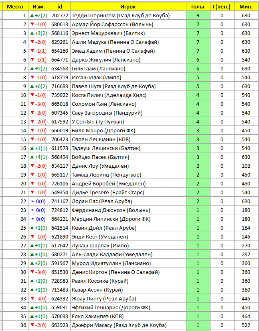Select cell Жоау Пинту (Реал Аруба)
Screen dimensions: 259x331
[128, 299]
